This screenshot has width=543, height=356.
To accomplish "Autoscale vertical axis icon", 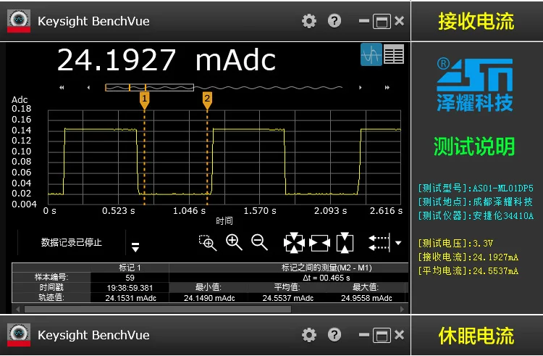I will [345, 243].
